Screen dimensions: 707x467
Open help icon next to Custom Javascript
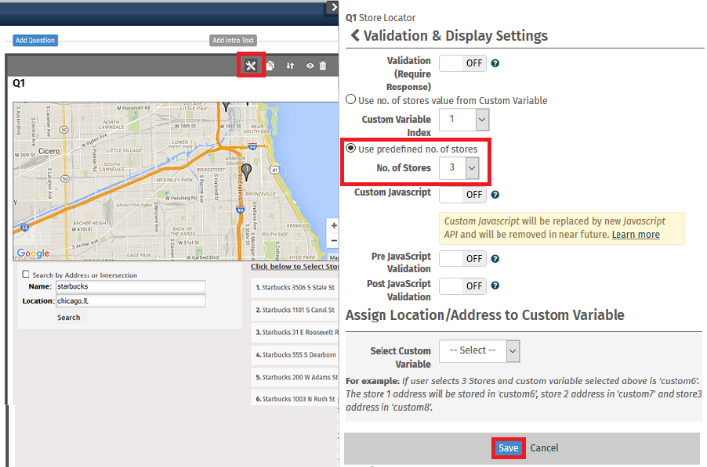(495, 195)
